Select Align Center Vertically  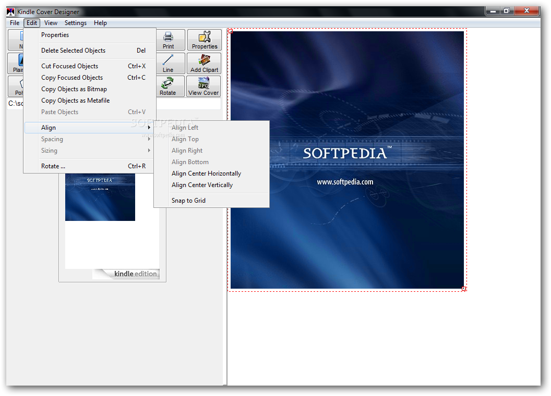(x=211, y=185)
